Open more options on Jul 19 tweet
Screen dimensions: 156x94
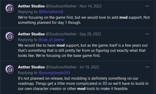point(147,67)
